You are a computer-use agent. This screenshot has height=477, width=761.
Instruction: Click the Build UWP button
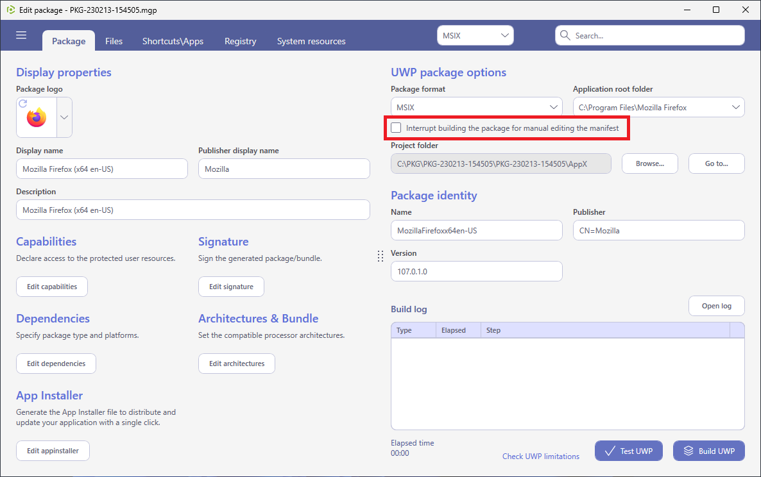click(x=709, y=451)
